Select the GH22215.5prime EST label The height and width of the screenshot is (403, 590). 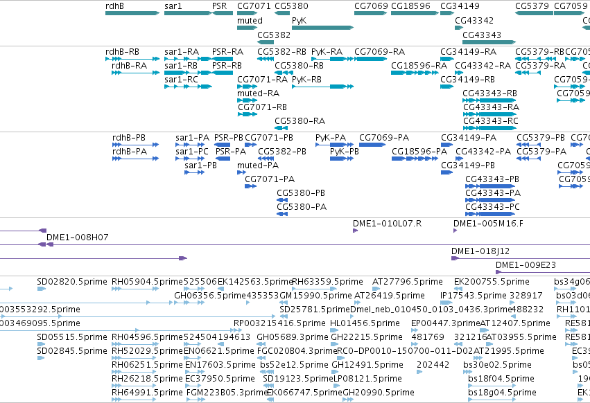[x=367, y=337]
